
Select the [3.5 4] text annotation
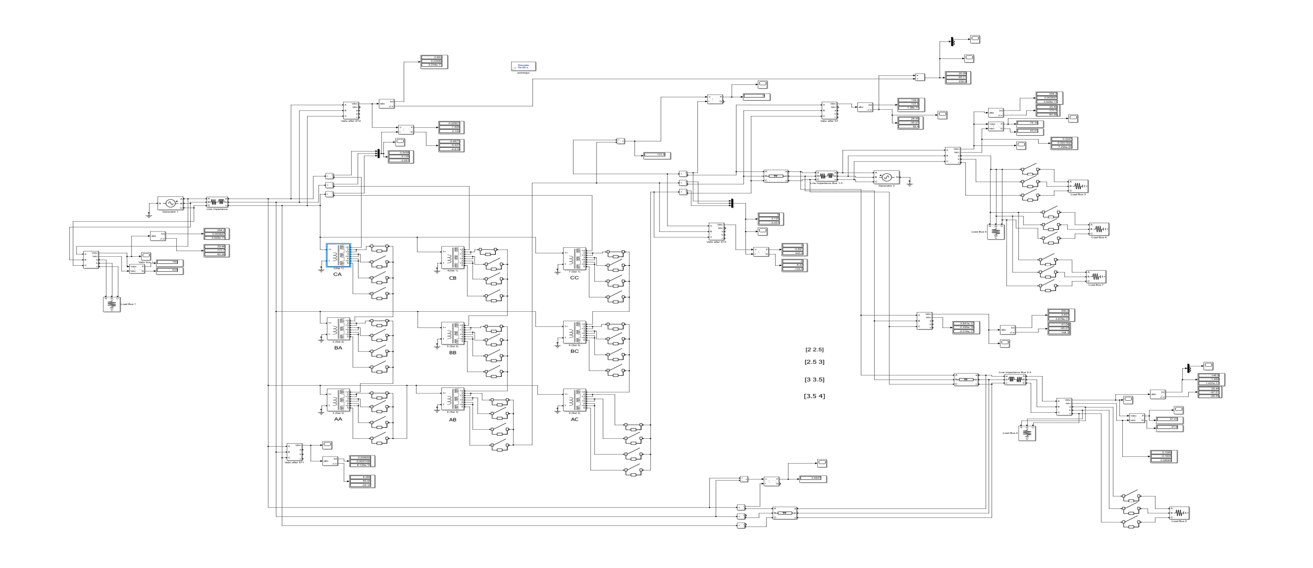pos(814,396)
